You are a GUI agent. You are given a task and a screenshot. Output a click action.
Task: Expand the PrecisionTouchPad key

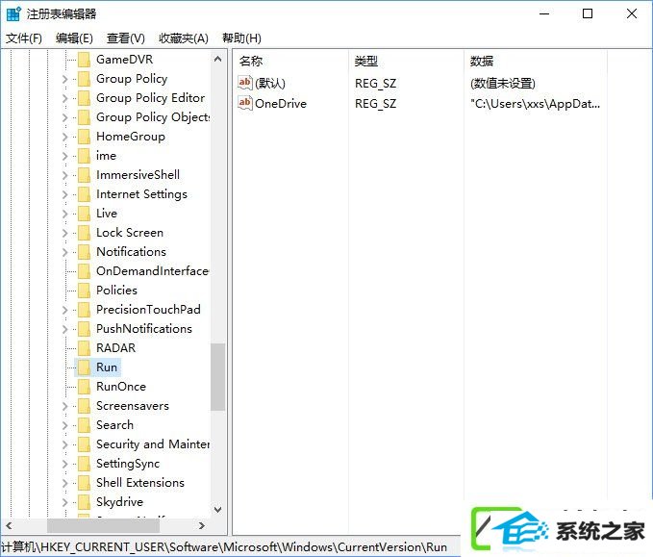point(64,309)
